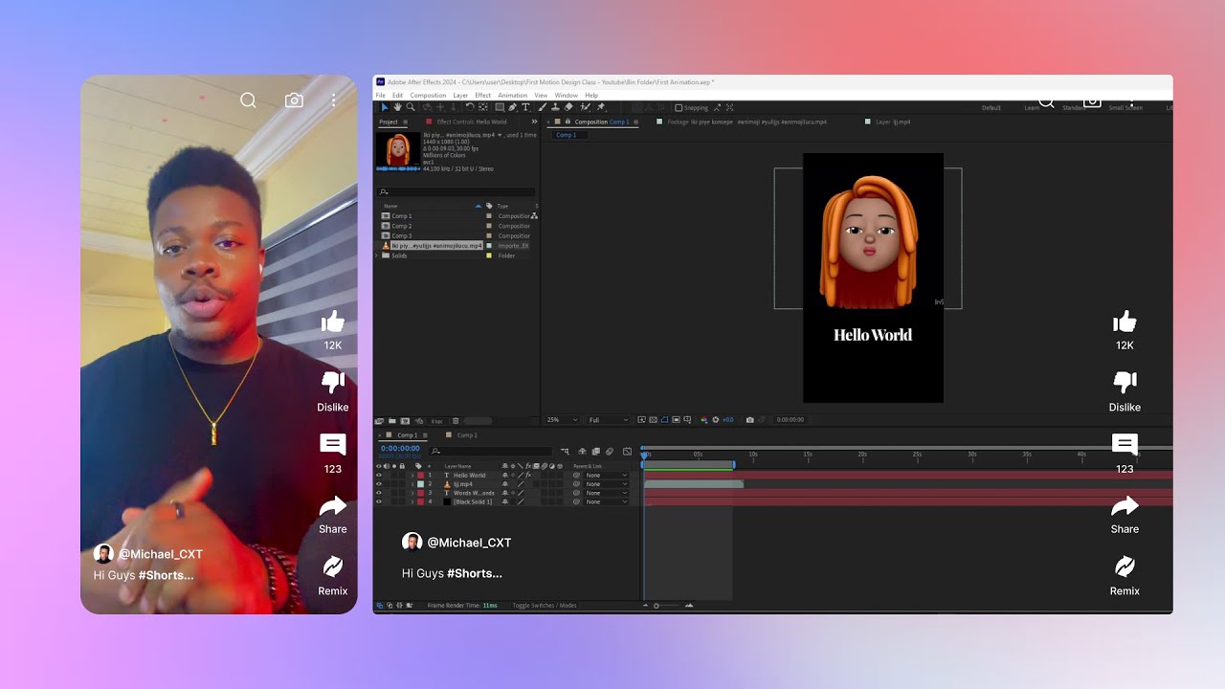
Task: Hide the Black Solid 1 layer
Action: click(x=379, y=501)
